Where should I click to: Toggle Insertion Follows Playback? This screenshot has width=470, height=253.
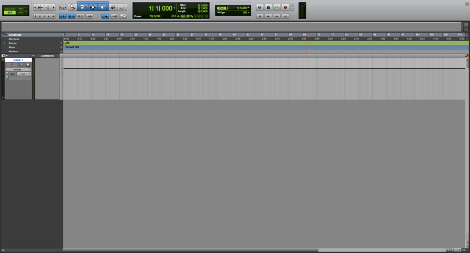[90, 16]
